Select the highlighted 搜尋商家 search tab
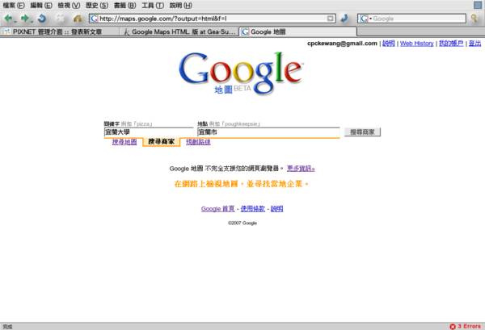Screen dimensions: 485x330 pos(161,142)
